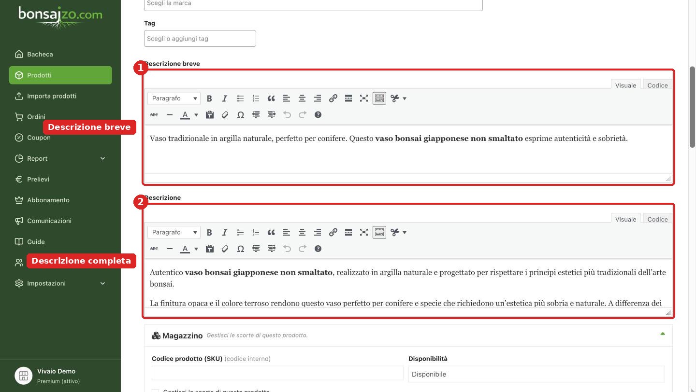The width and height of the screenshot is (696, 392).
Task: Align text center in Descrizione editor
Action: (x=302, y=233)
